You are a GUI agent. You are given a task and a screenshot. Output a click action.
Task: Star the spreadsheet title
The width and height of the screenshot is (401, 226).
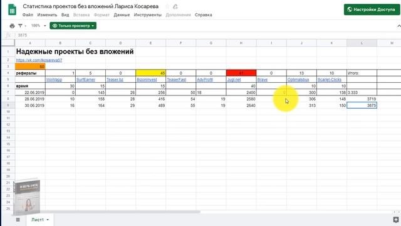[x=167, y=6]
